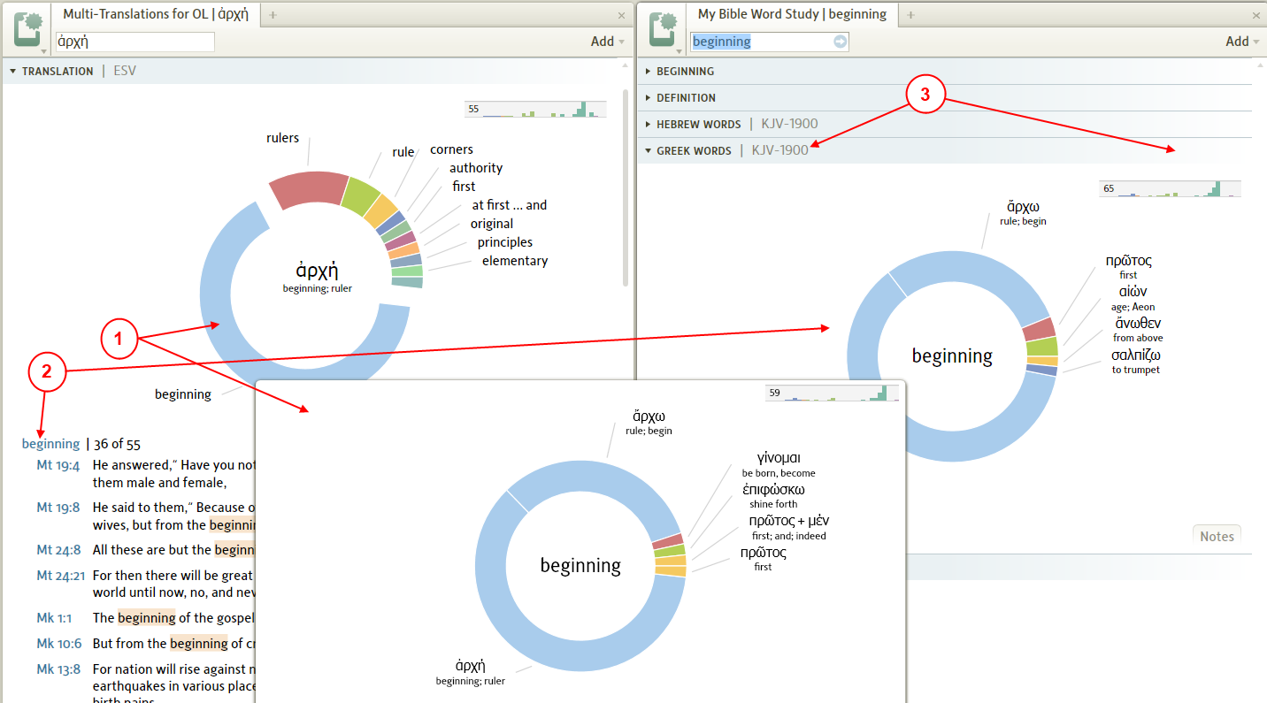The height and width of the screenshot is (703, 1267).
Task: Click the rulers label on the ἀρχή chart
Action: (x=283, y=138)
